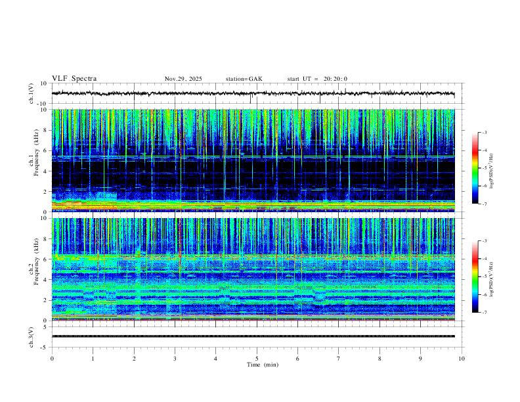Click the "Time (min)" axis label
The width and height of the screenshot is (520, 402).
(263, 365)
